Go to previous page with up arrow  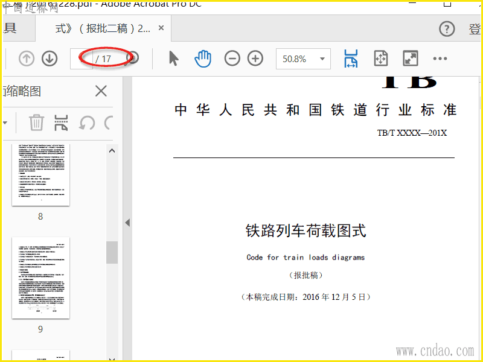coord(27,59)
